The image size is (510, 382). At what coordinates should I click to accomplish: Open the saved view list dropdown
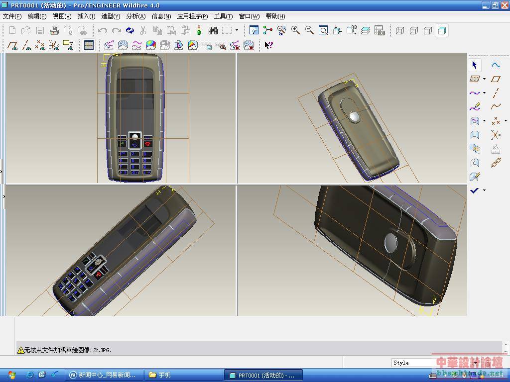pos(351,30)
